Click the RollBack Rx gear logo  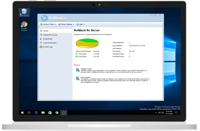coord(44,18)
